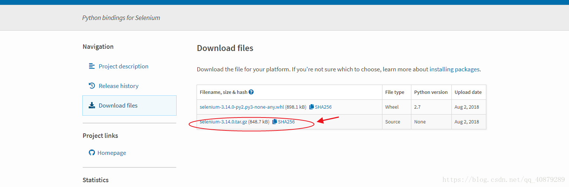The height and width of the screenshot is (187, 569).
Task: Select the 2.7 Python version cell
Action: coord(431,107)
